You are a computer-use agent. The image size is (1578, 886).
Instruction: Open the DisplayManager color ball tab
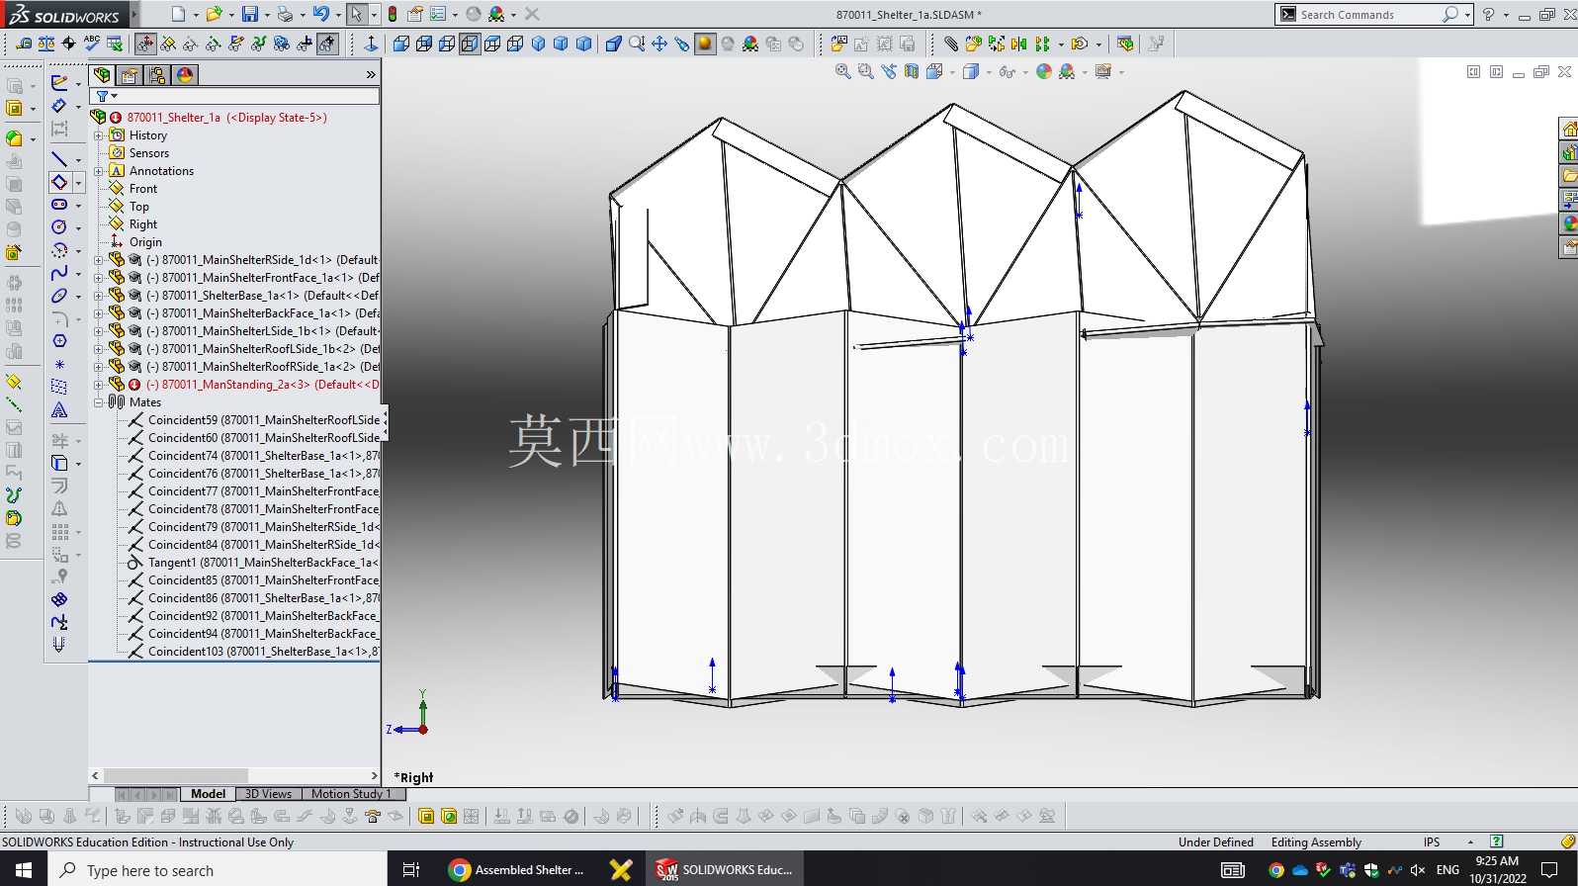click(x=185, y=75)
